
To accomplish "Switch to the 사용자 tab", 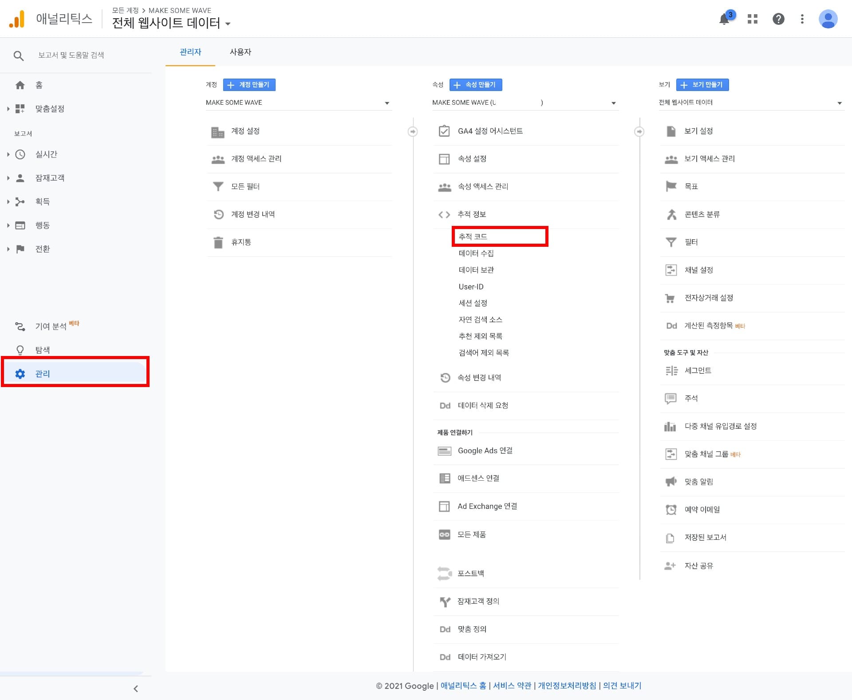I will point(240,52).
